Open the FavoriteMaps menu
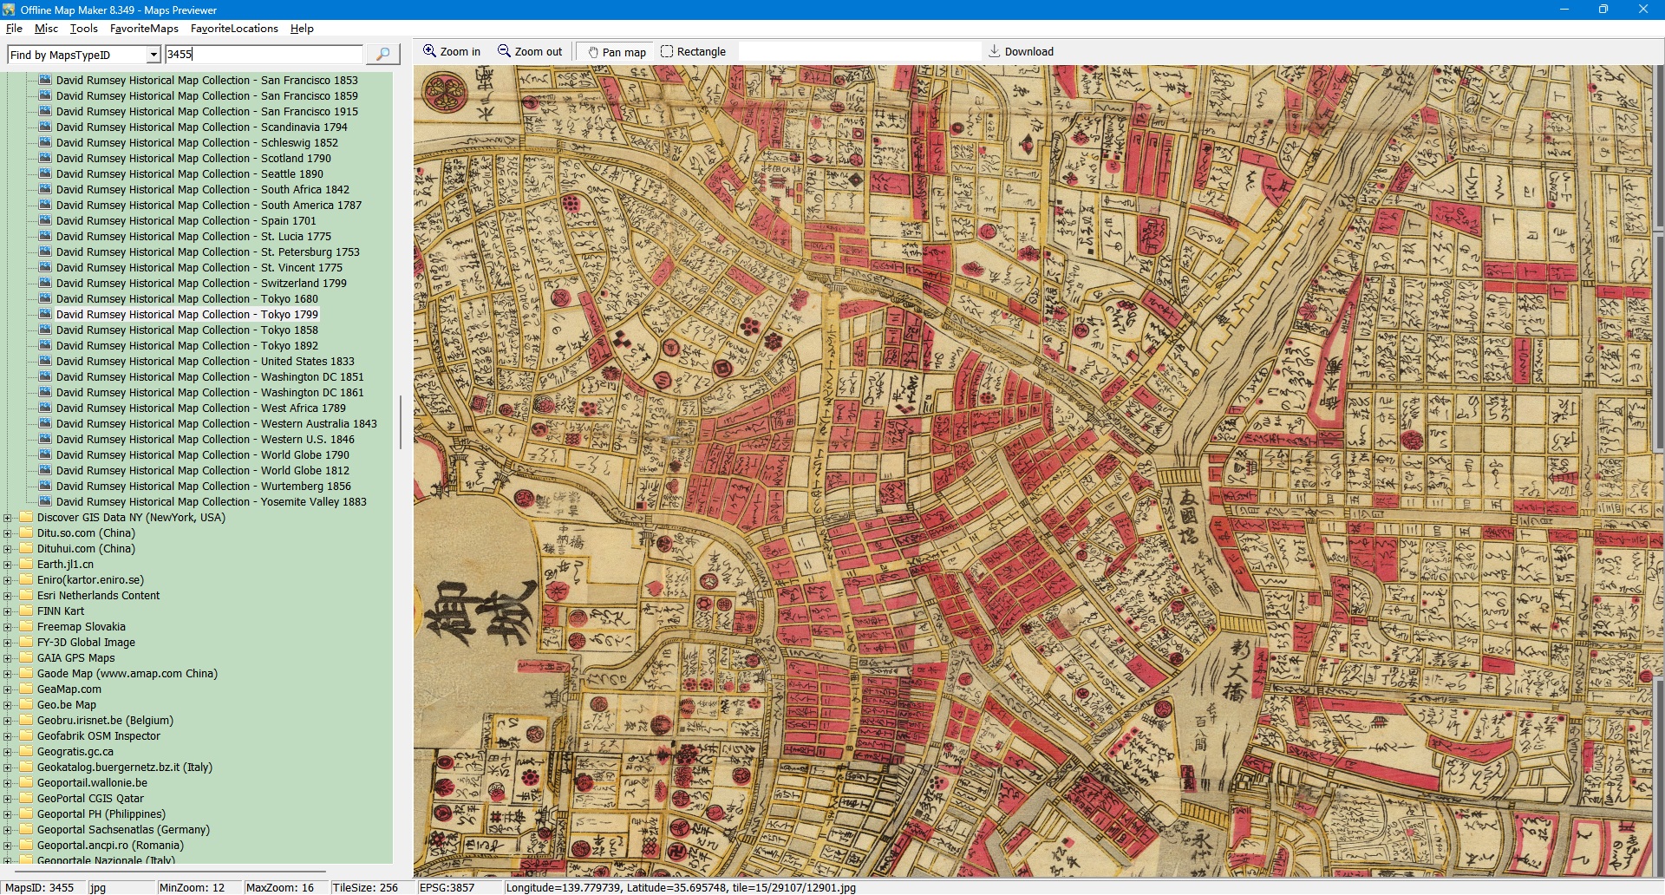The width and height of the screenshot is (1665, 895). click(144, 29)
